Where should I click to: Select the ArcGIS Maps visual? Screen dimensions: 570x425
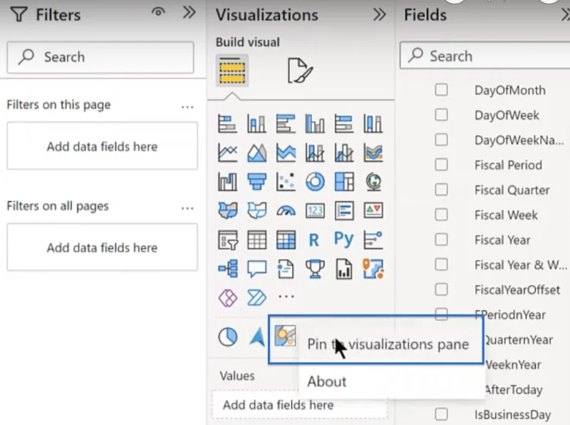click(x=373, y=269)
